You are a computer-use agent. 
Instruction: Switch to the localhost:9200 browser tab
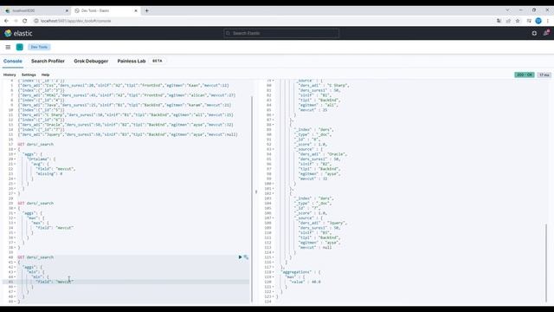pos(35,10)
